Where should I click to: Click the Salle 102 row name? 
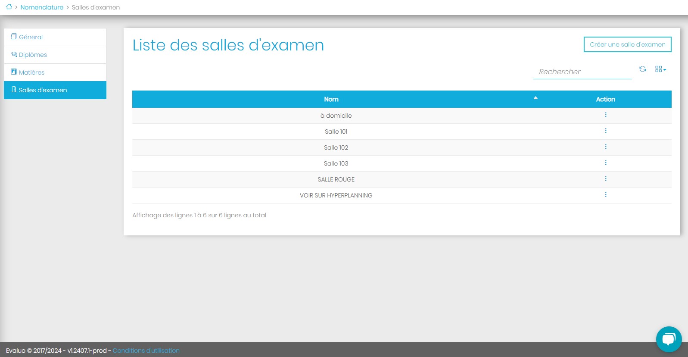336,147
